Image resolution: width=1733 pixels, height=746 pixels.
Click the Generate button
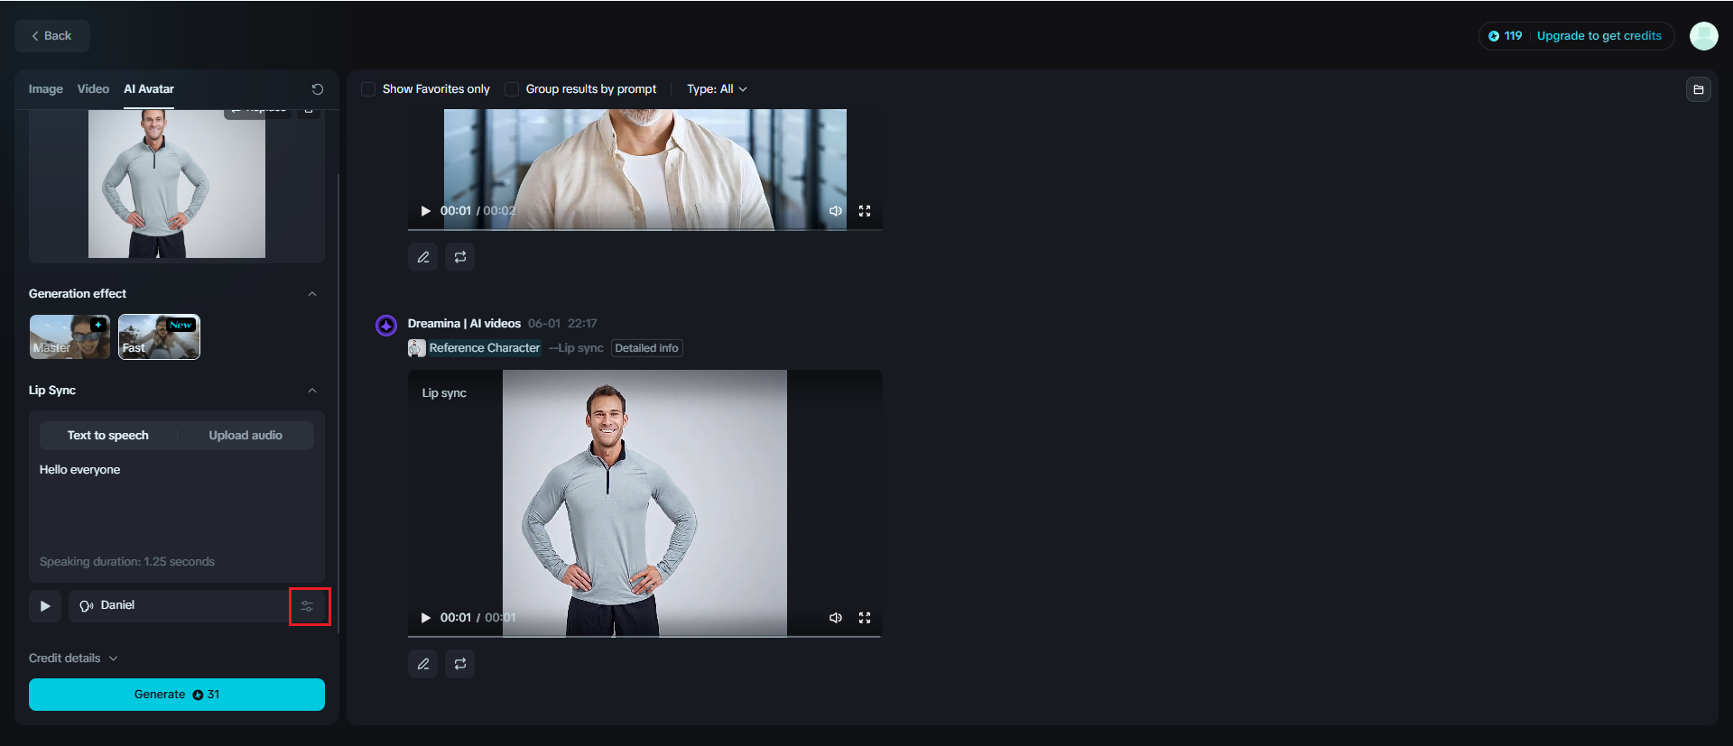pyautogui.click(x=177, y=695)
